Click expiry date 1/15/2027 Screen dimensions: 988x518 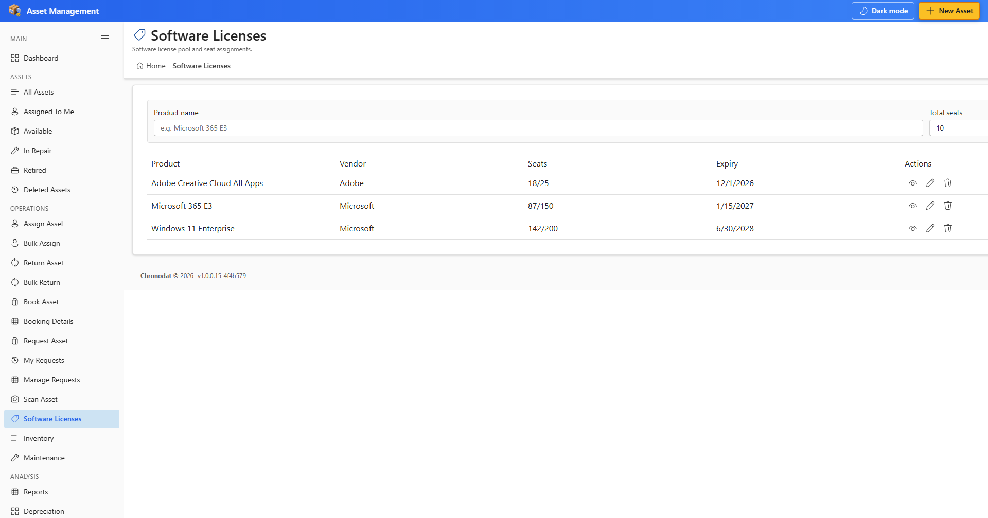pyautogui.click(x=735, y=206)
